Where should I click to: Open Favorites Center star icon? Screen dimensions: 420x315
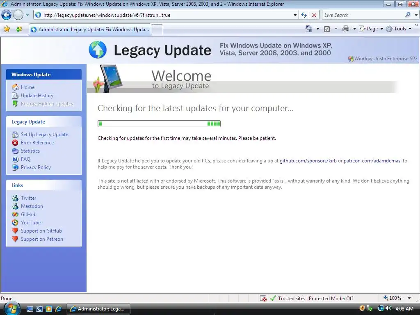click(x=7, y=29)
